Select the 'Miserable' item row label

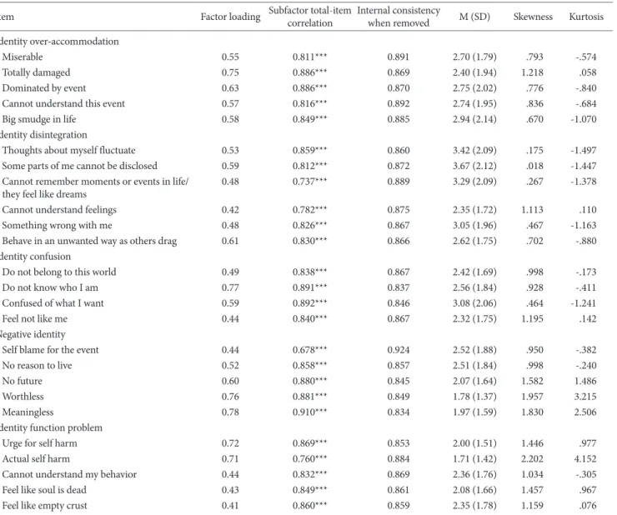point(23,57)
